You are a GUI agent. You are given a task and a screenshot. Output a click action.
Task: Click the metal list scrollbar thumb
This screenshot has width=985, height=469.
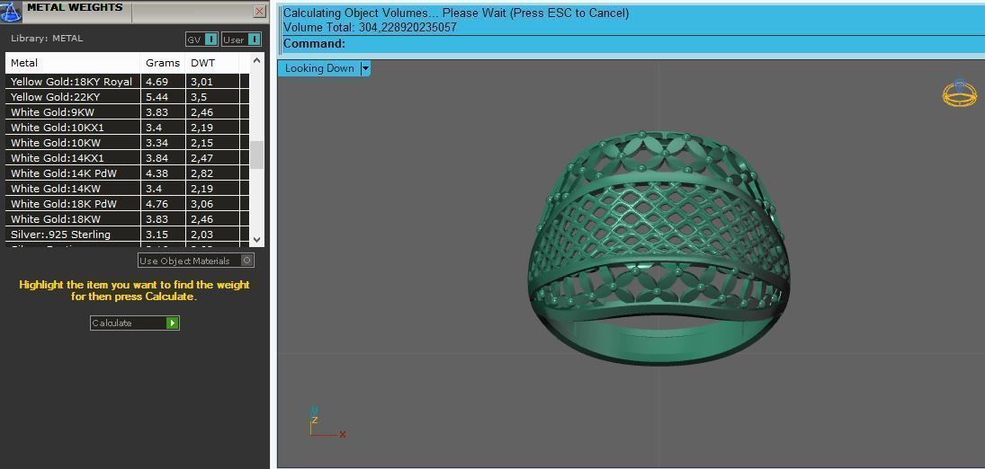pos(256,155)
